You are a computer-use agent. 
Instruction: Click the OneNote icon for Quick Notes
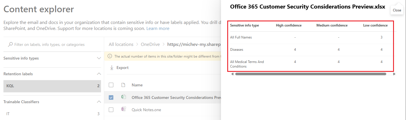pyautogui.click(x=124, y=109)
